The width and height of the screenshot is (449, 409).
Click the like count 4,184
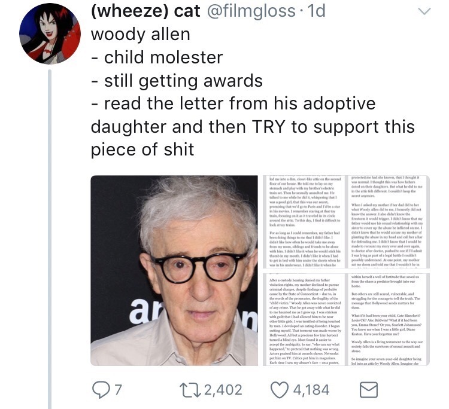pyautogui.click(x=311, y=390)
